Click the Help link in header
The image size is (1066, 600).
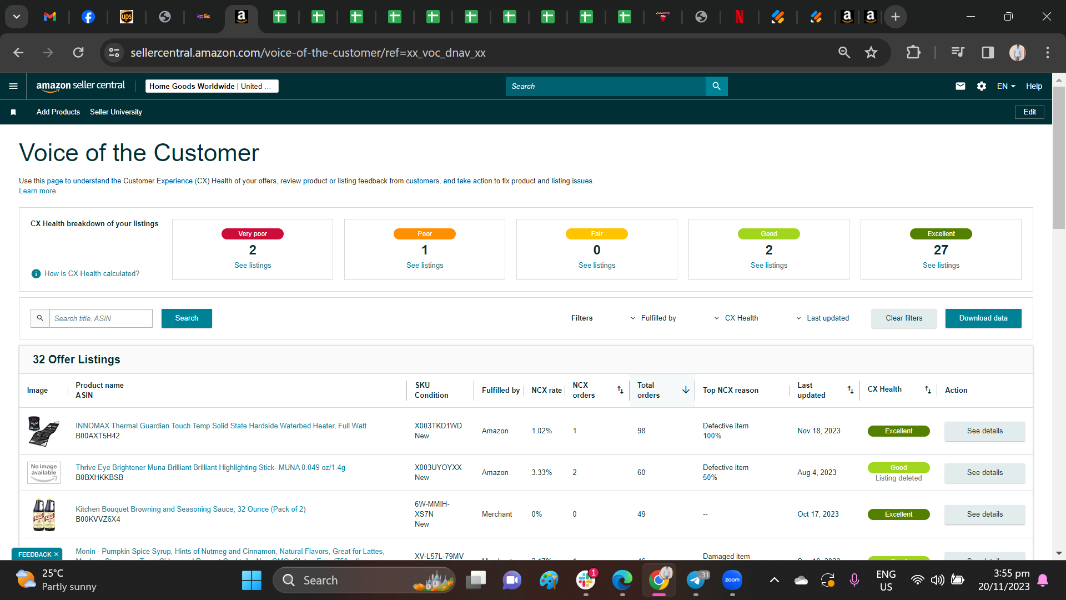pos(1034,86)
